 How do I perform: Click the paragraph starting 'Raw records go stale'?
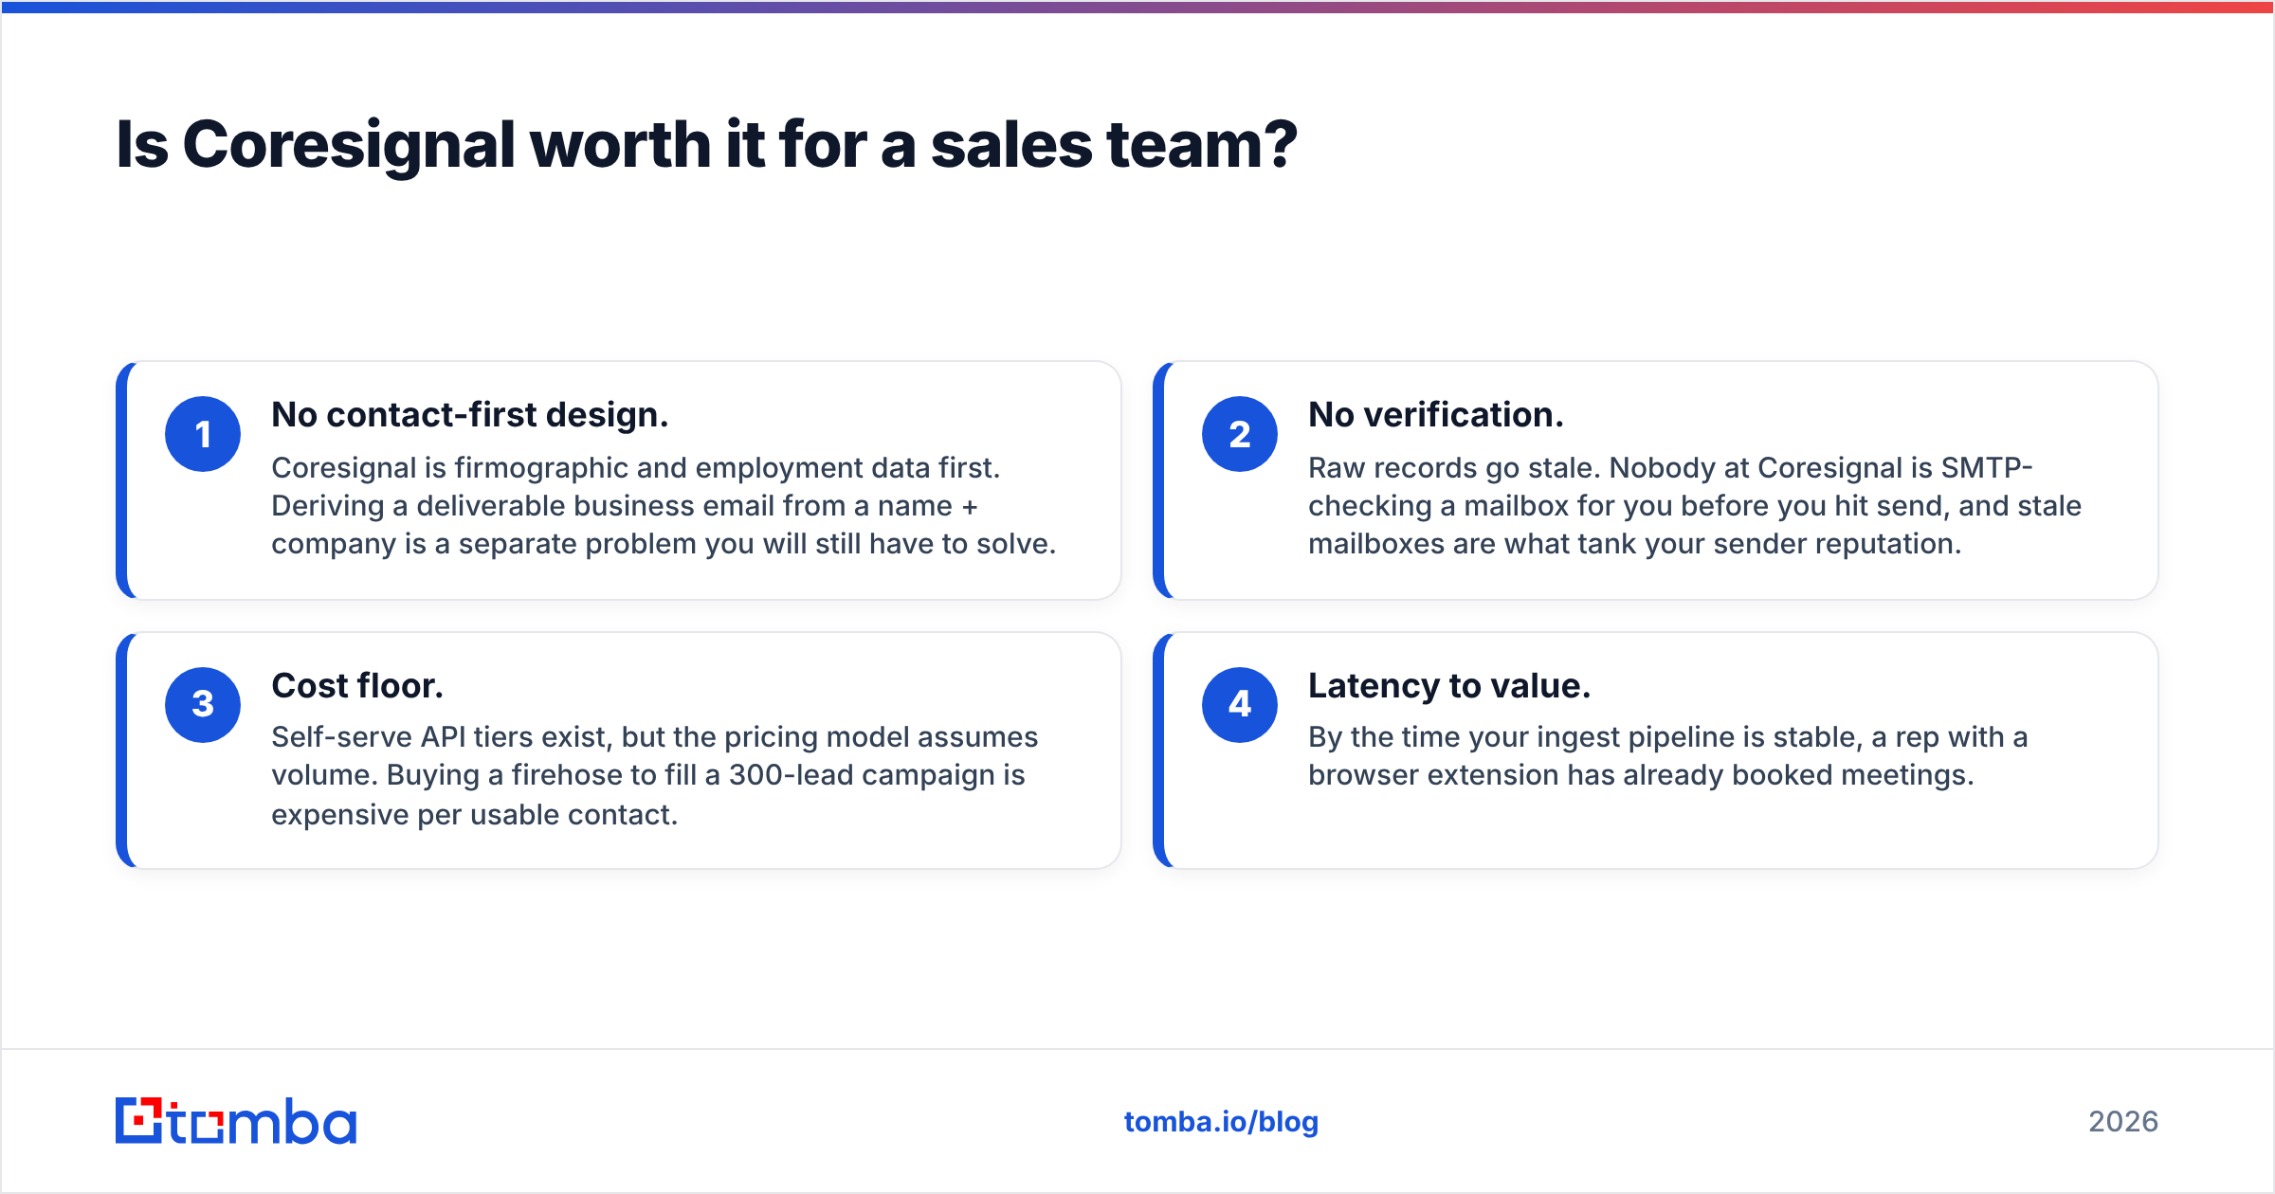[1695, 506]
